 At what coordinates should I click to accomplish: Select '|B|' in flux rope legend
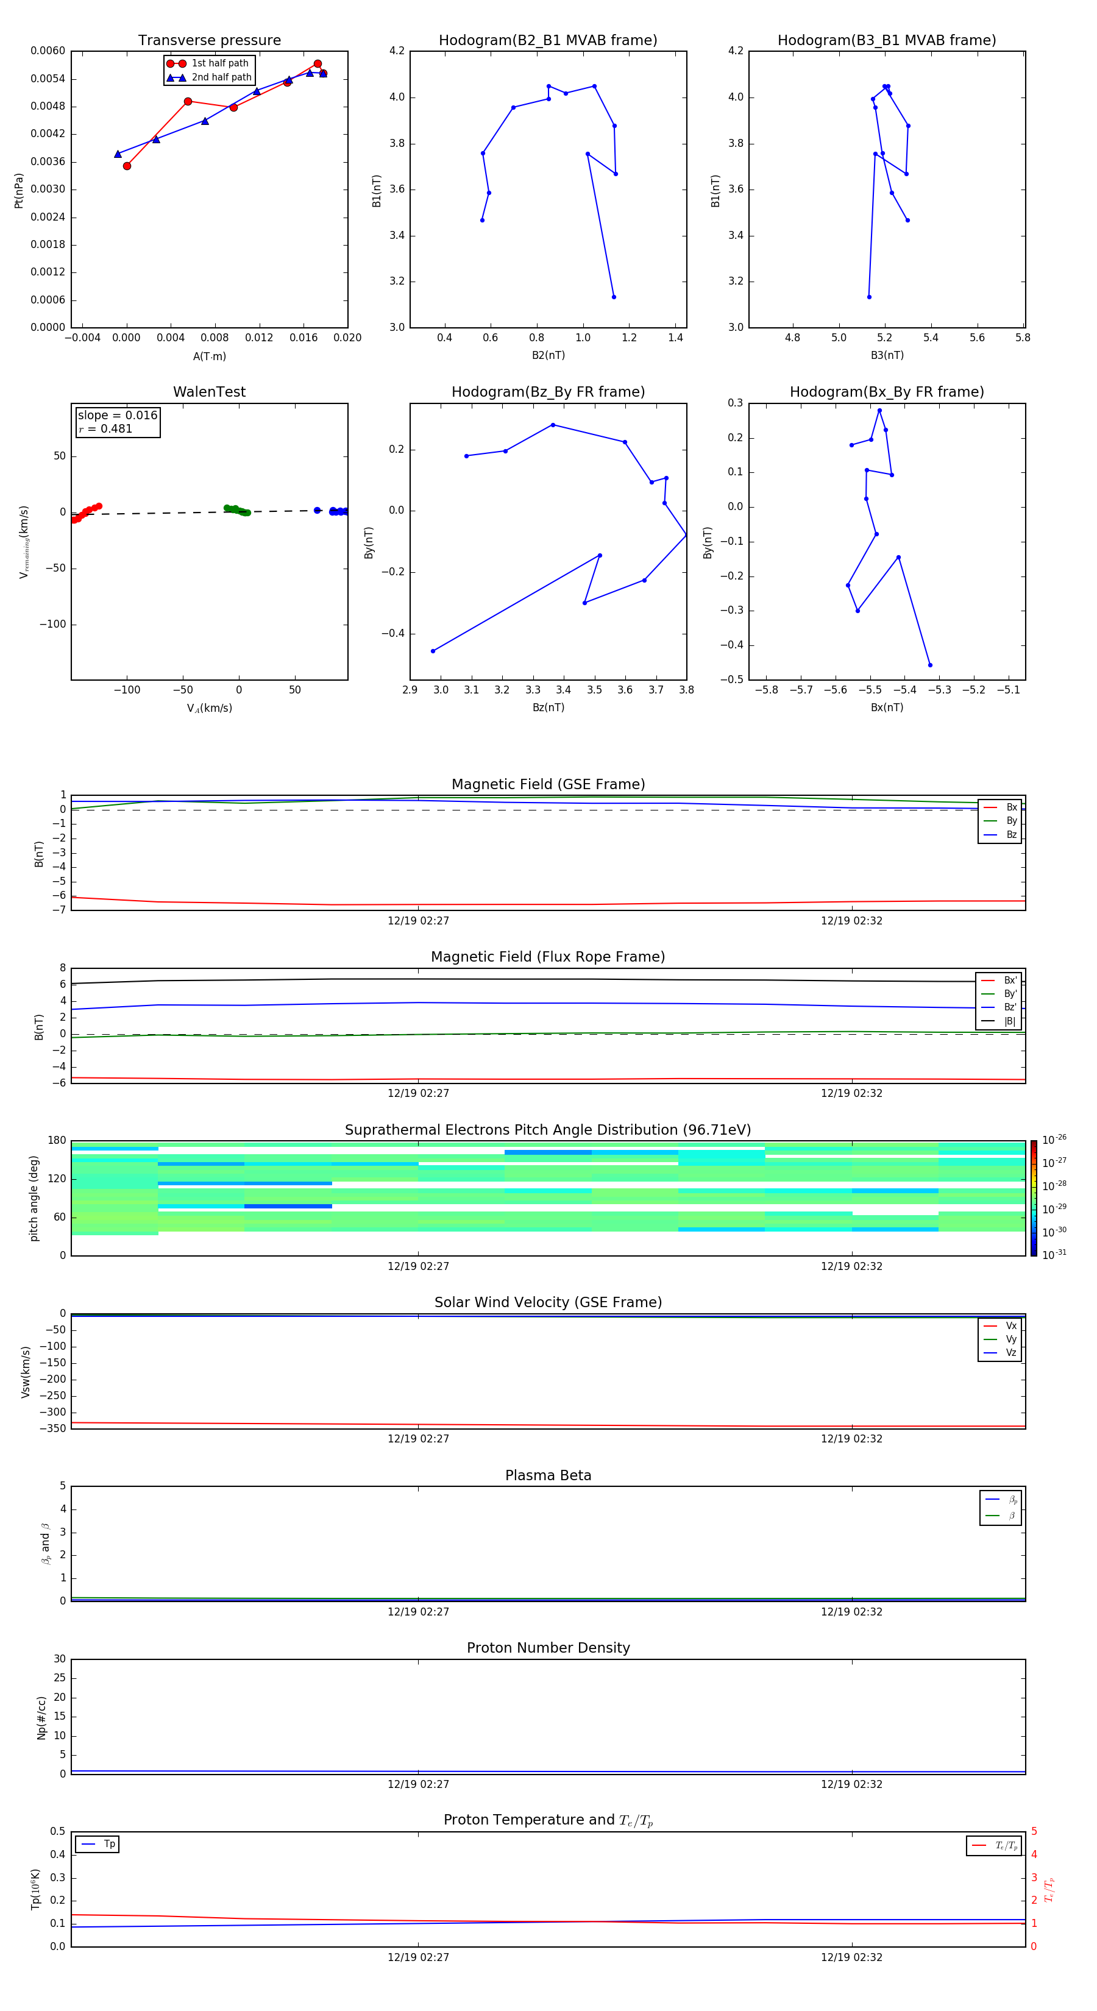point(999,1021)
